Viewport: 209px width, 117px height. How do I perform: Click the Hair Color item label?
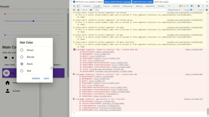click(x=10, y=65)
